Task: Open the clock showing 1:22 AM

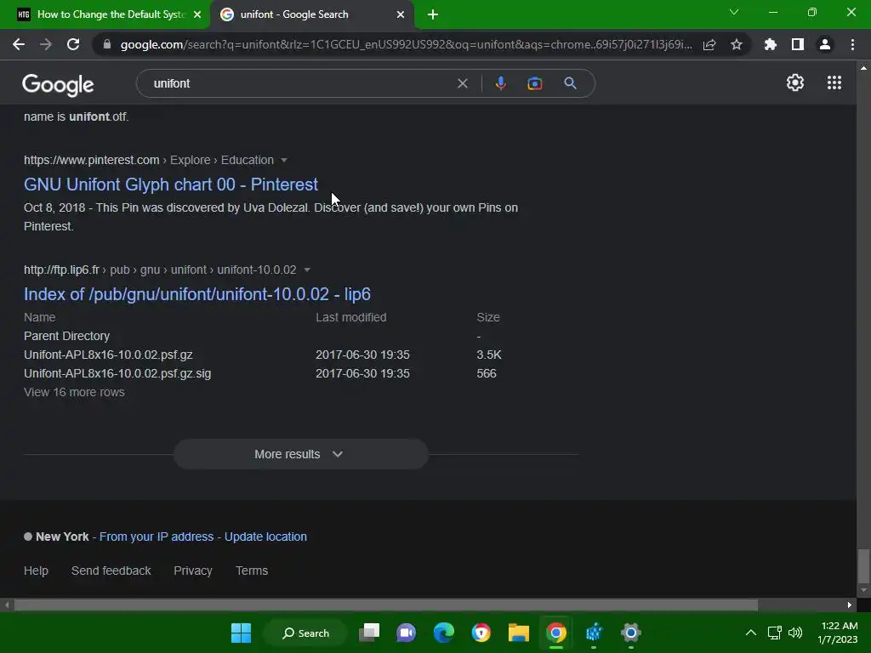Action: click(838, 633)
